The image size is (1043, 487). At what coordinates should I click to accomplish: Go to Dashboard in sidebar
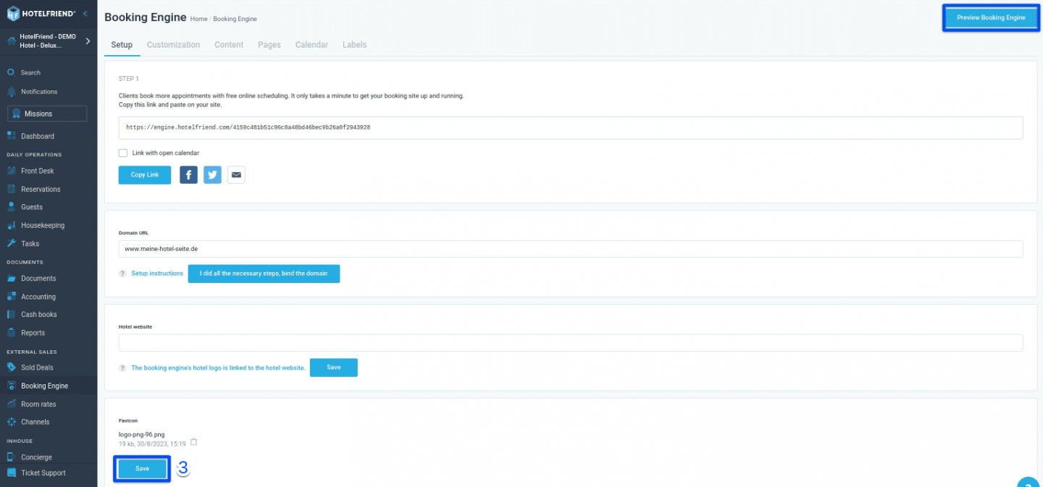click(37, 136)
